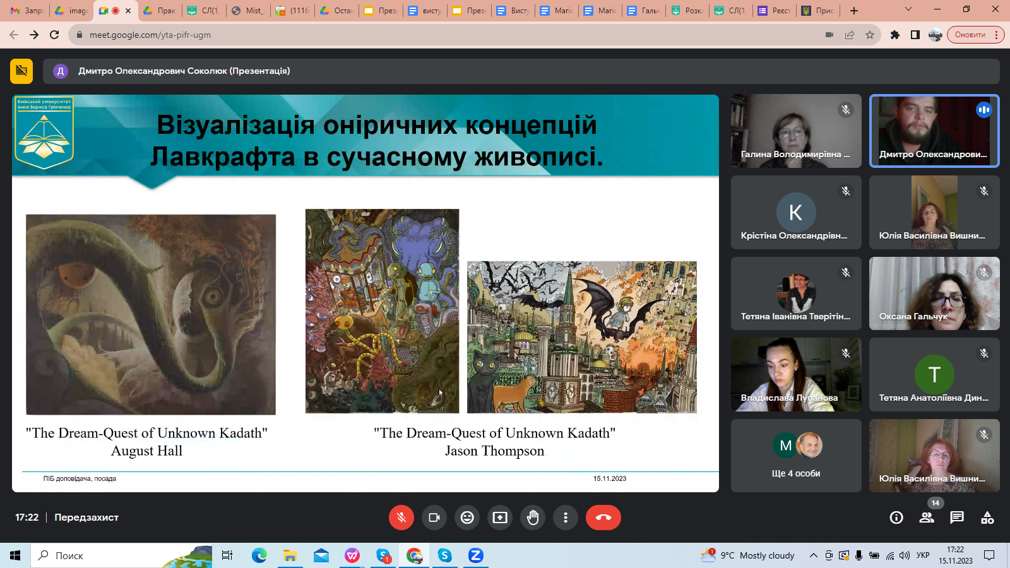The image size is (1010, 568).
Task: Open the activities panel icon
Action: pos(987,518)
